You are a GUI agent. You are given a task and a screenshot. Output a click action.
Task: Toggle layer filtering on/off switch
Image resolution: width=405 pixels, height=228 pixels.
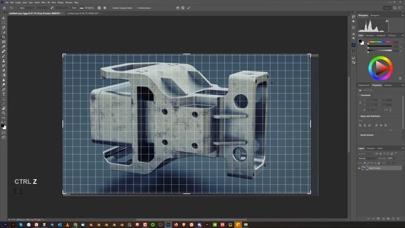pos(396,153)
